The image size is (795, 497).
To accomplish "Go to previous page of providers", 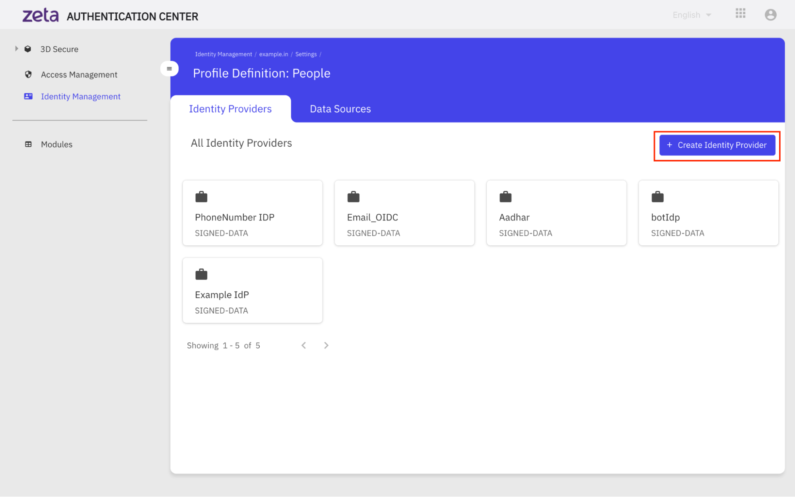I will point(303,345).
